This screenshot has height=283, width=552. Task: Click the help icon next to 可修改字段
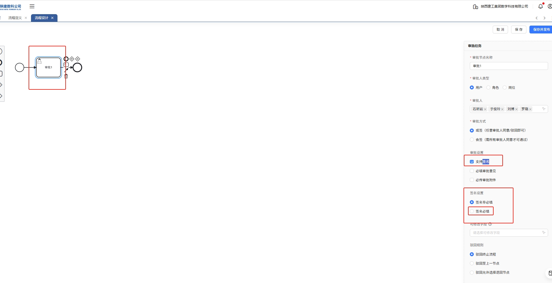point(490,224)
